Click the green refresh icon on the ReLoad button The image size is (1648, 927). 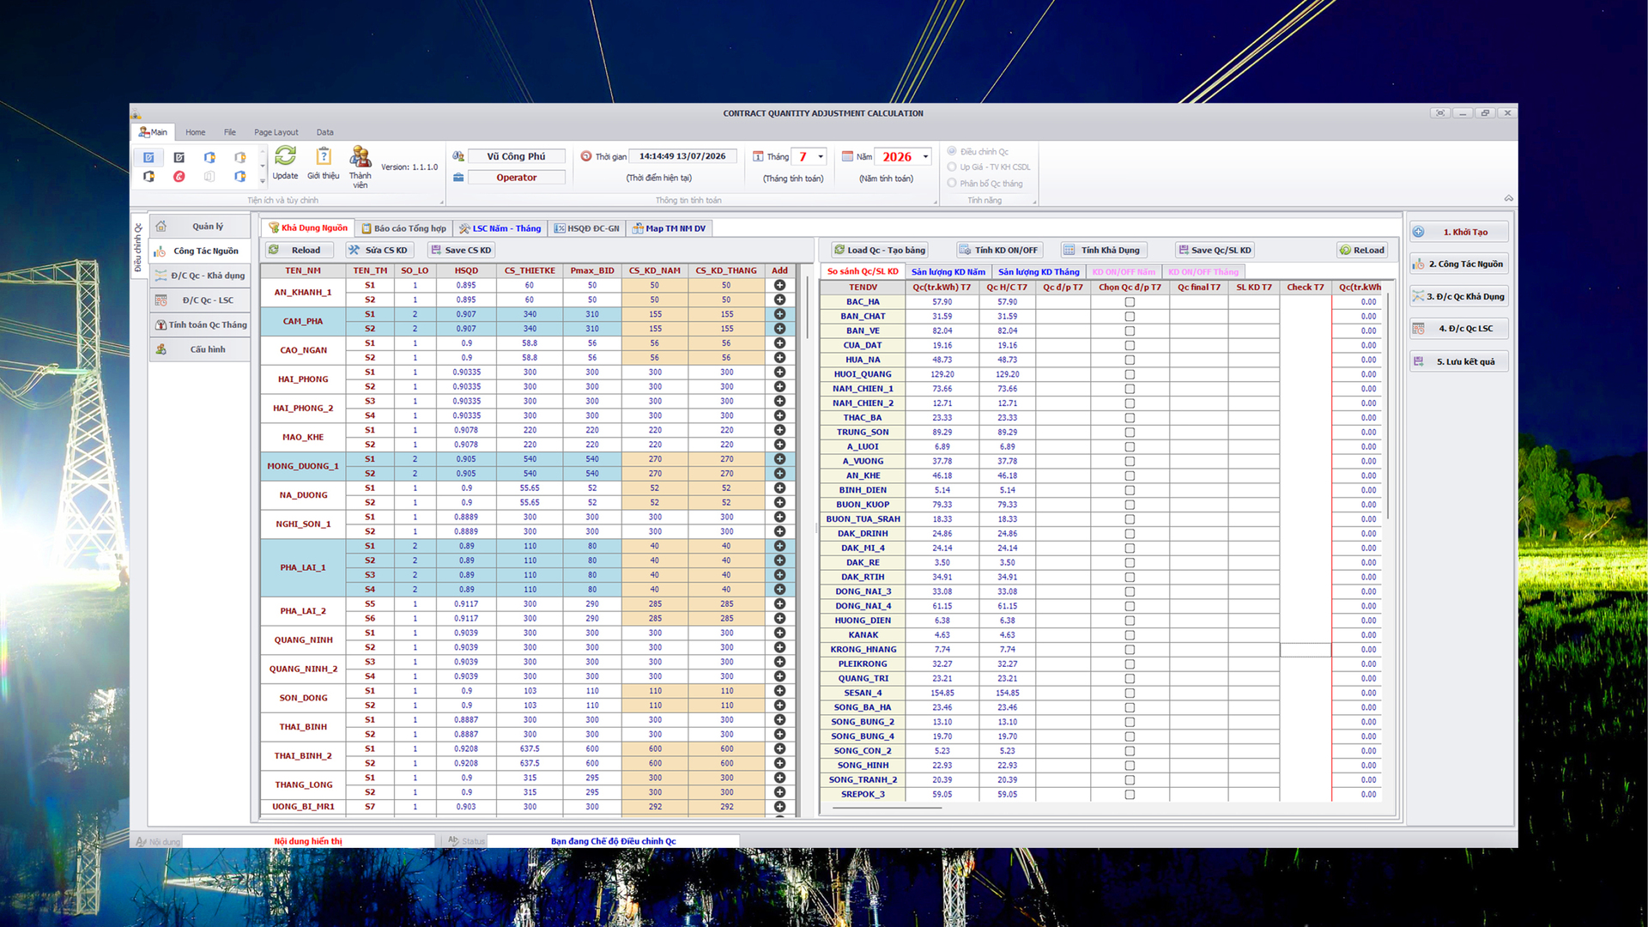1345,250
